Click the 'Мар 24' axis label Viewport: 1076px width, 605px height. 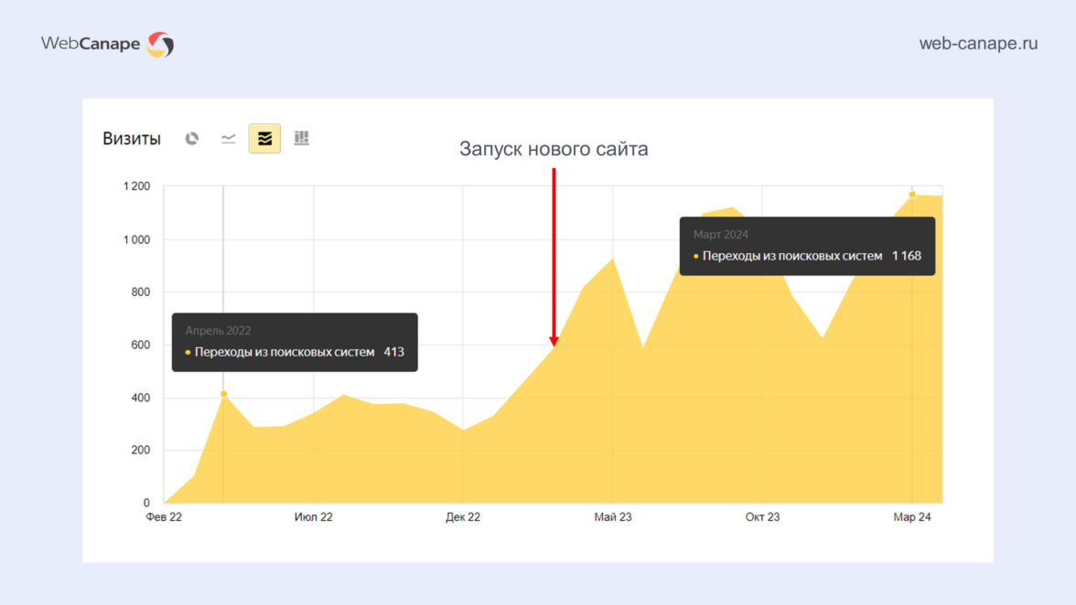point(912,517)
